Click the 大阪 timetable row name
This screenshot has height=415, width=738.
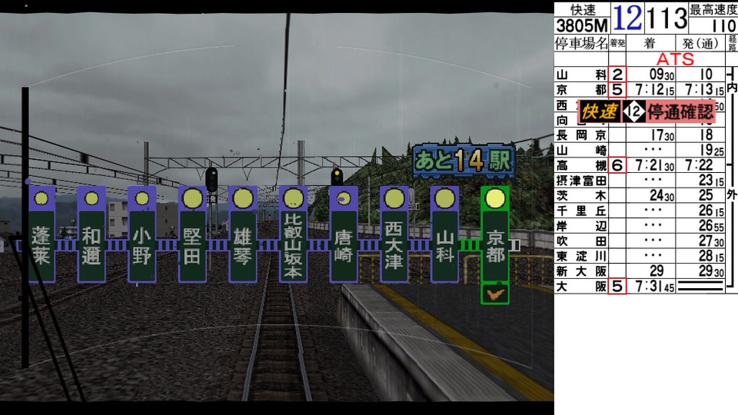click(581, 286)
